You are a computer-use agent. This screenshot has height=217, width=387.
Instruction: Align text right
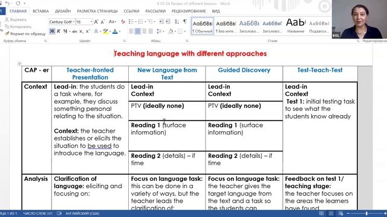click(144, 31)
